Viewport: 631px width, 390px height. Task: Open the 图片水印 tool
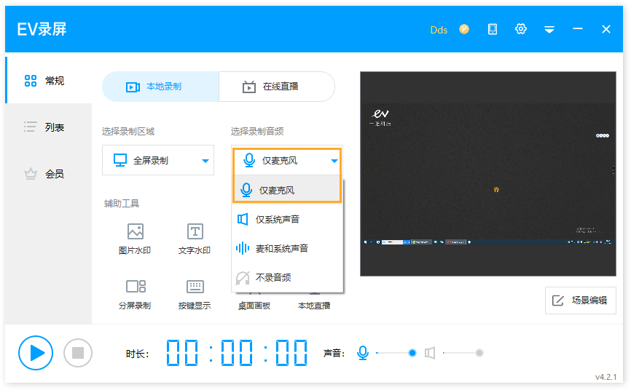click(x=135, y=239)
